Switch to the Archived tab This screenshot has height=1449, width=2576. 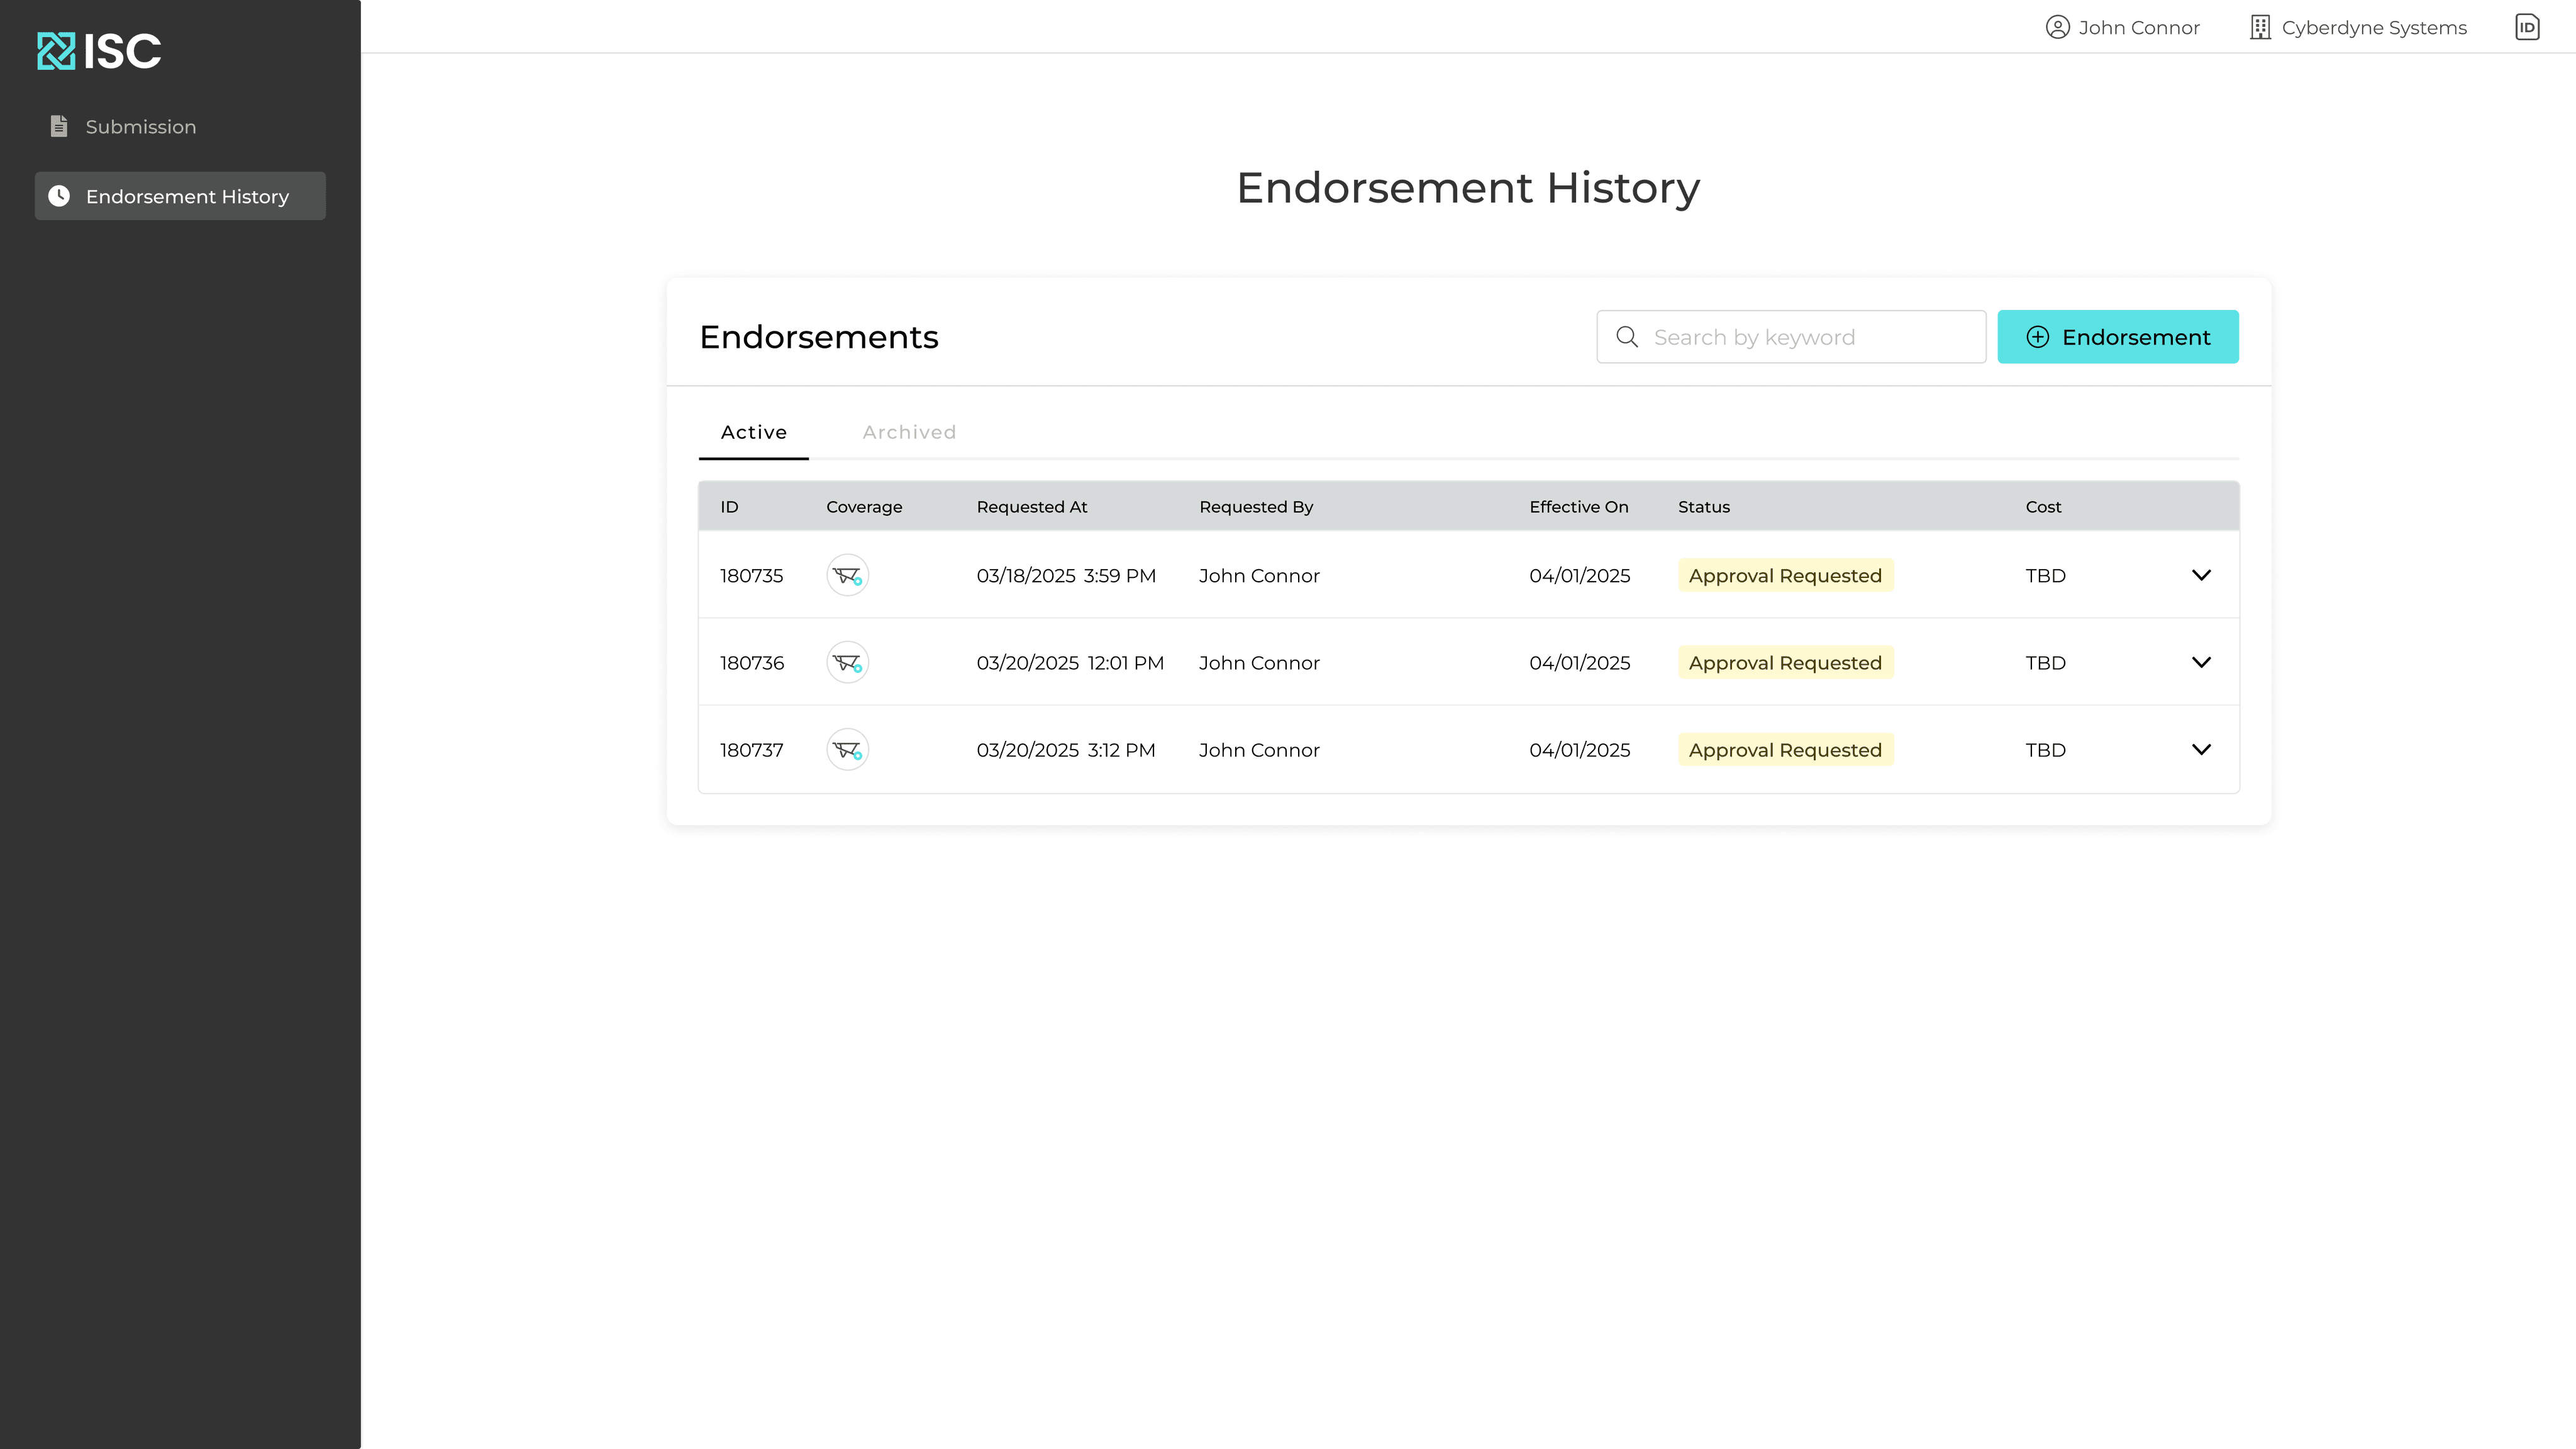(909, 432)
